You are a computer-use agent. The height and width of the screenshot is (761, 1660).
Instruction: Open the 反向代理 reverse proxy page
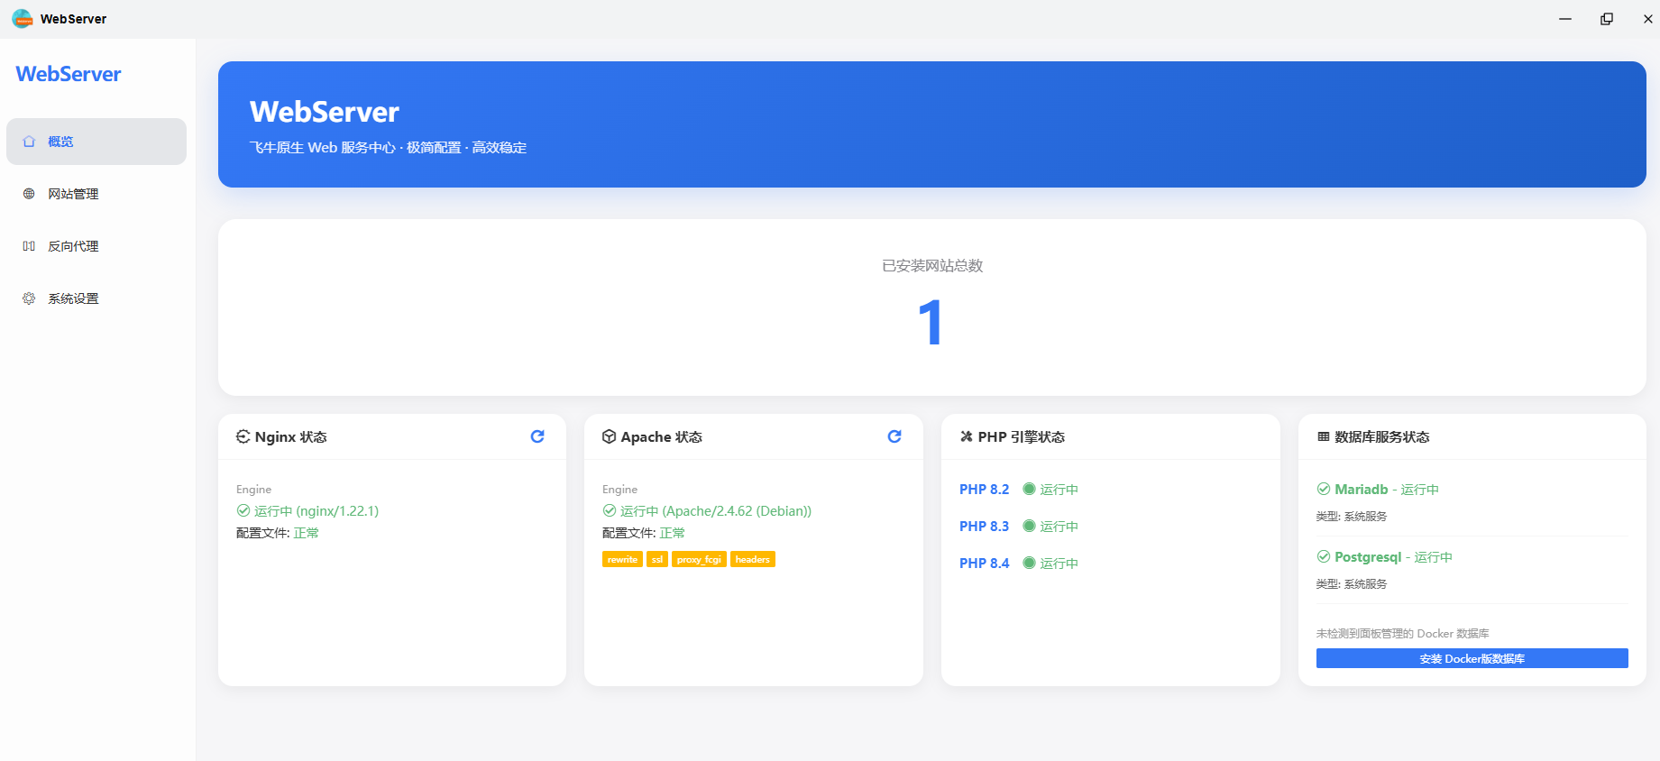[96, 246]
